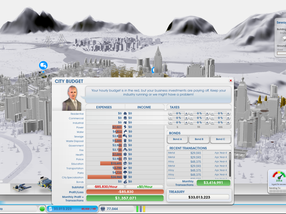Click the Commercial shop icon in budget
Screen dimensions: 286x214
point(125,118)
